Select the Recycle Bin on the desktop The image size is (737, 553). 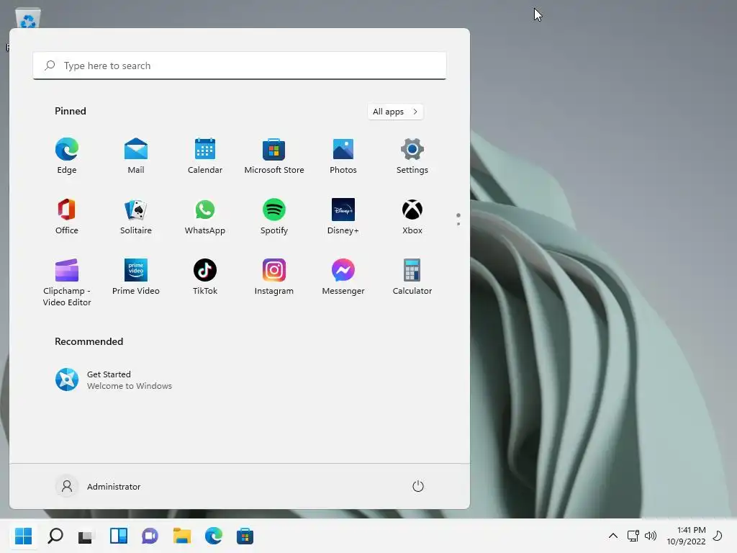(x=27, y=19)
